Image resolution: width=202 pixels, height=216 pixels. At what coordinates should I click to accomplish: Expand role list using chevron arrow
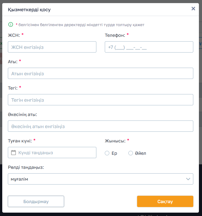188,179
